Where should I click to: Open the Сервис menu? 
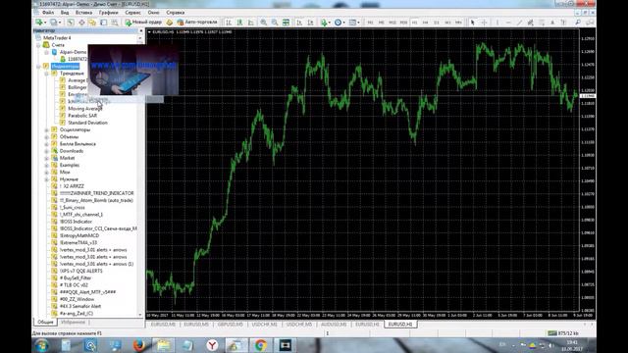point(132,13)
